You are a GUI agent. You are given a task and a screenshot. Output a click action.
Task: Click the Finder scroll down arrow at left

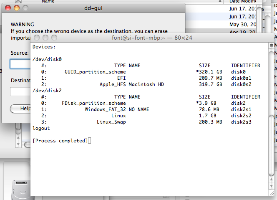point(18,144)
